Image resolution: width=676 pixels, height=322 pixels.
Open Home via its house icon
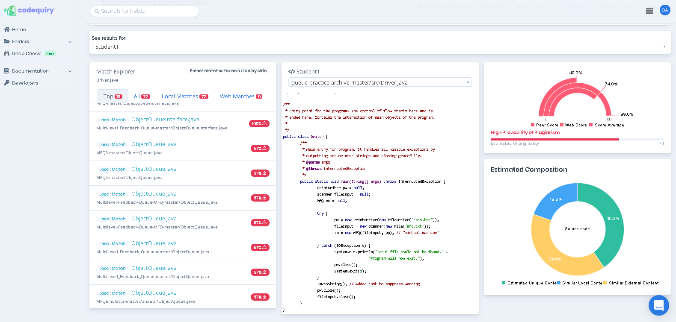point(6,29)
